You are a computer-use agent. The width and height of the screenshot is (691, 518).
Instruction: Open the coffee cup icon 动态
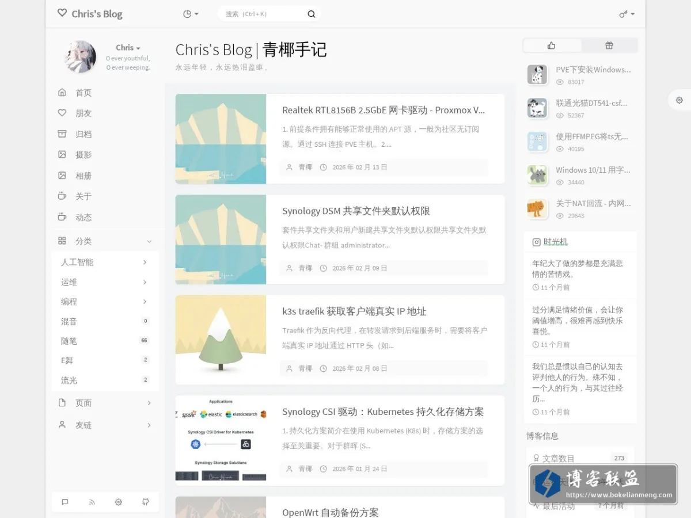coord(62,217)
